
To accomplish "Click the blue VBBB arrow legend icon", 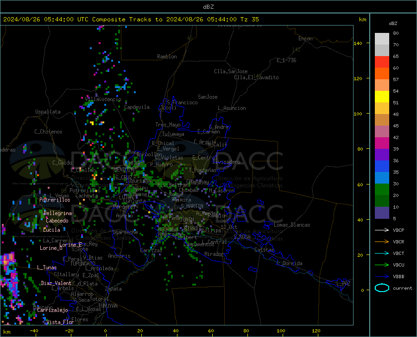I will tap(382, 277).
